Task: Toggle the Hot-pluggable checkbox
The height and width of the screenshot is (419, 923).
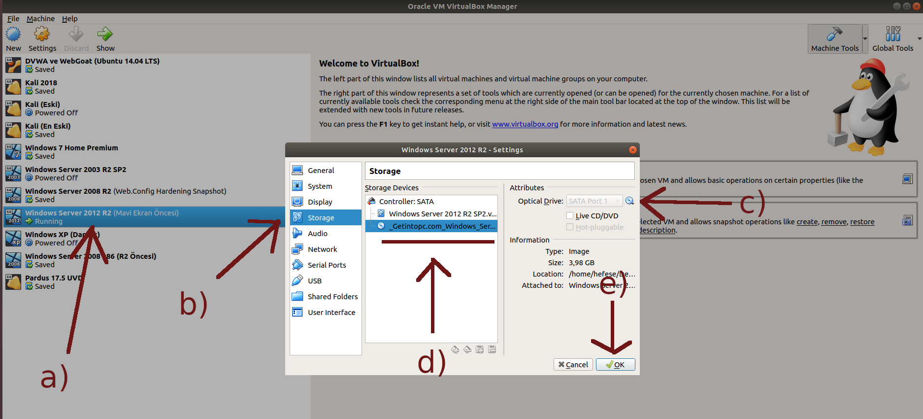Action: [x=570, y=227]
